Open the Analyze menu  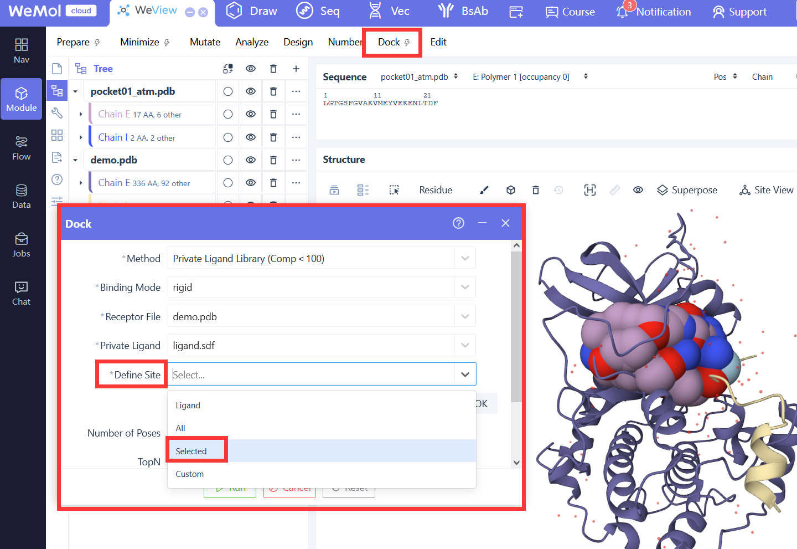pyautogui.click(x=252, y=42)
